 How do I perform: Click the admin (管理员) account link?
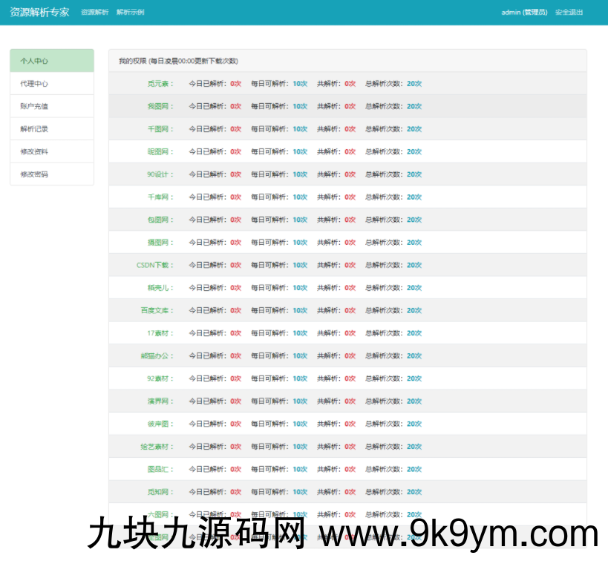click(x=524, y=13)
